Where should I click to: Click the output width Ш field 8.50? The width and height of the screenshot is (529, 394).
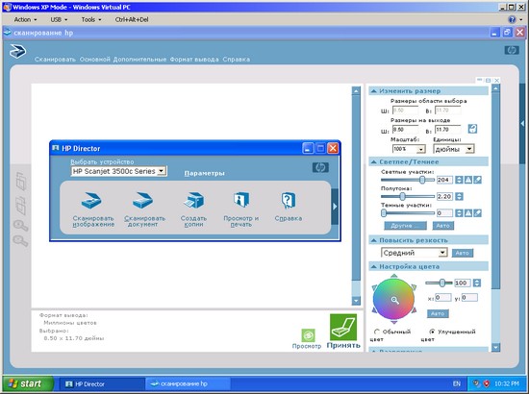[x=405, y=130]
